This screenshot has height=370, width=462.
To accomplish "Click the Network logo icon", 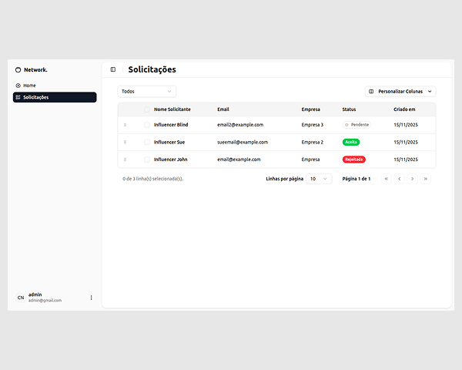I will 18,70.
